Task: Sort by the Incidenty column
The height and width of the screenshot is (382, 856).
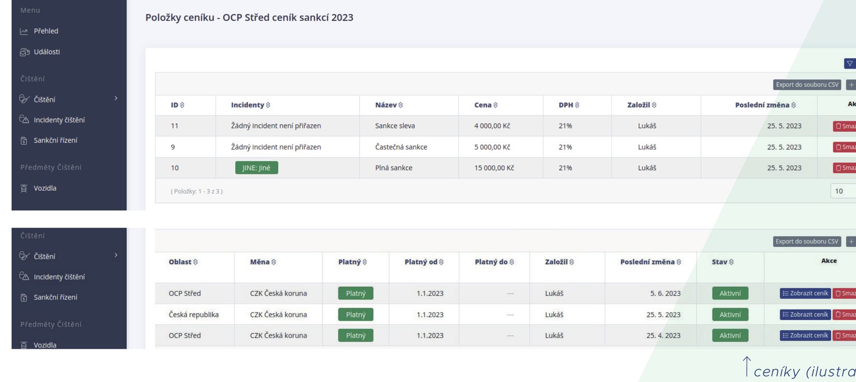Action: (x=251, y=105)
